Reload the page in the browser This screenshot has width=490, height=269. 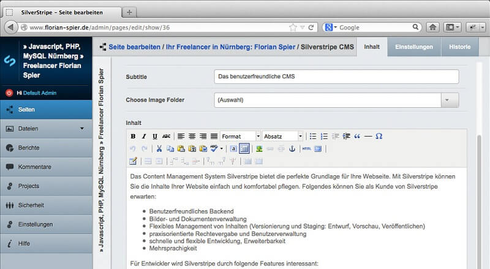pos(311,28)
